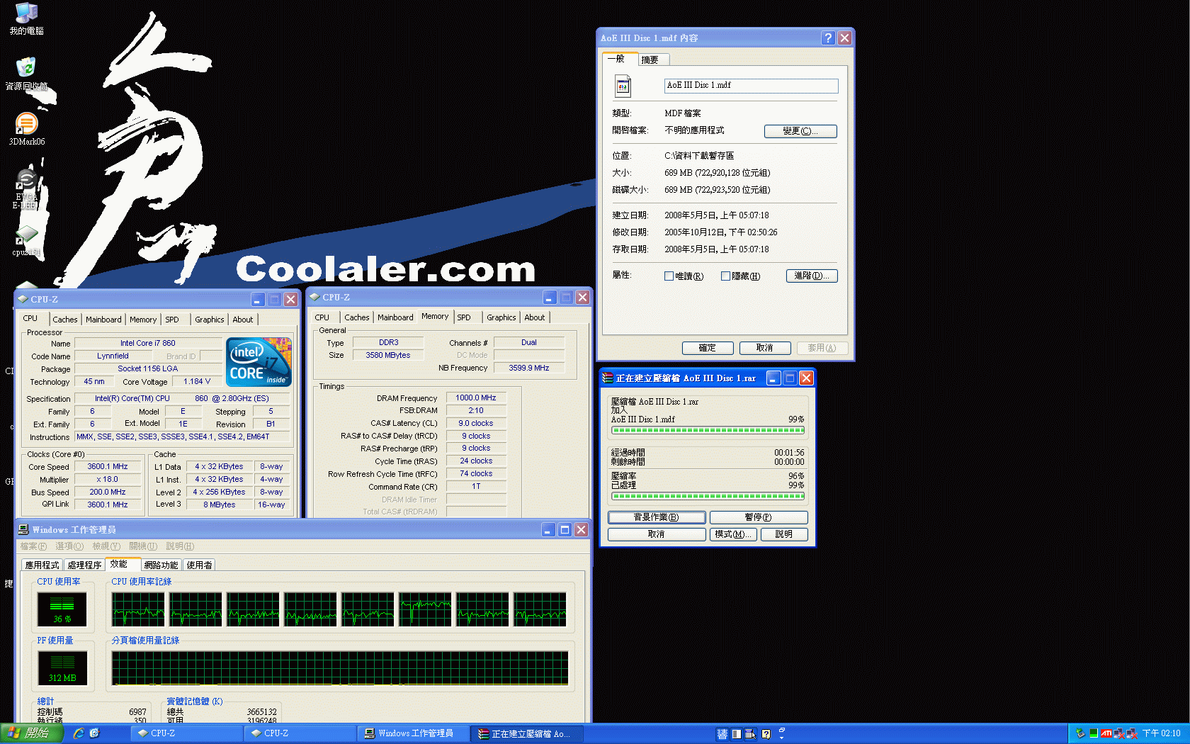Click 取消 (Cancel) in the properties dialog
This screenshot has height=744, width=1190.
pos(765,348)
